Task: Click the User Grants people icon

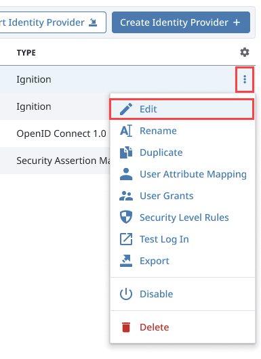Action: click(126, 196)
